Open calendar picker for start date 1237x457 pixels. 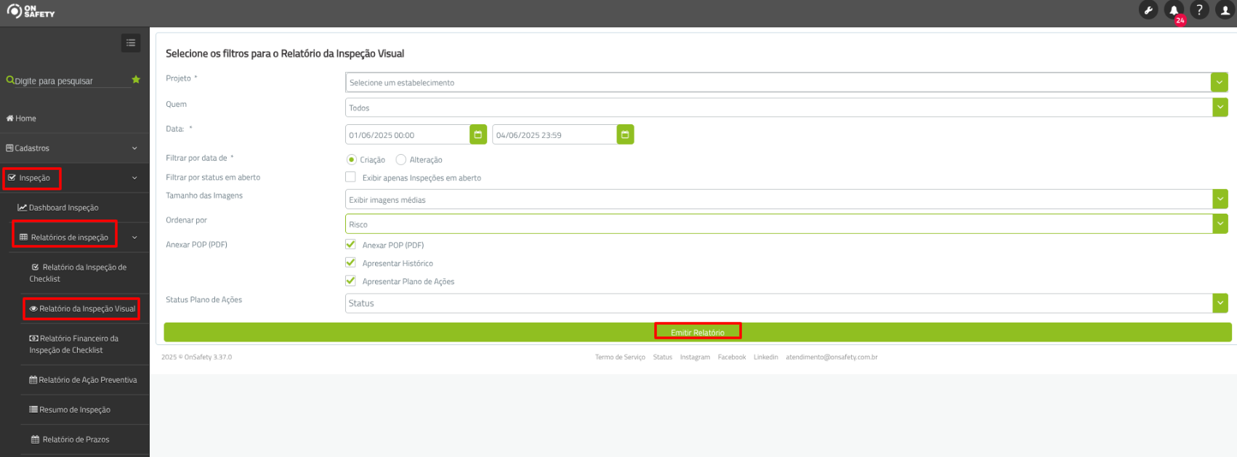point(478,134)
